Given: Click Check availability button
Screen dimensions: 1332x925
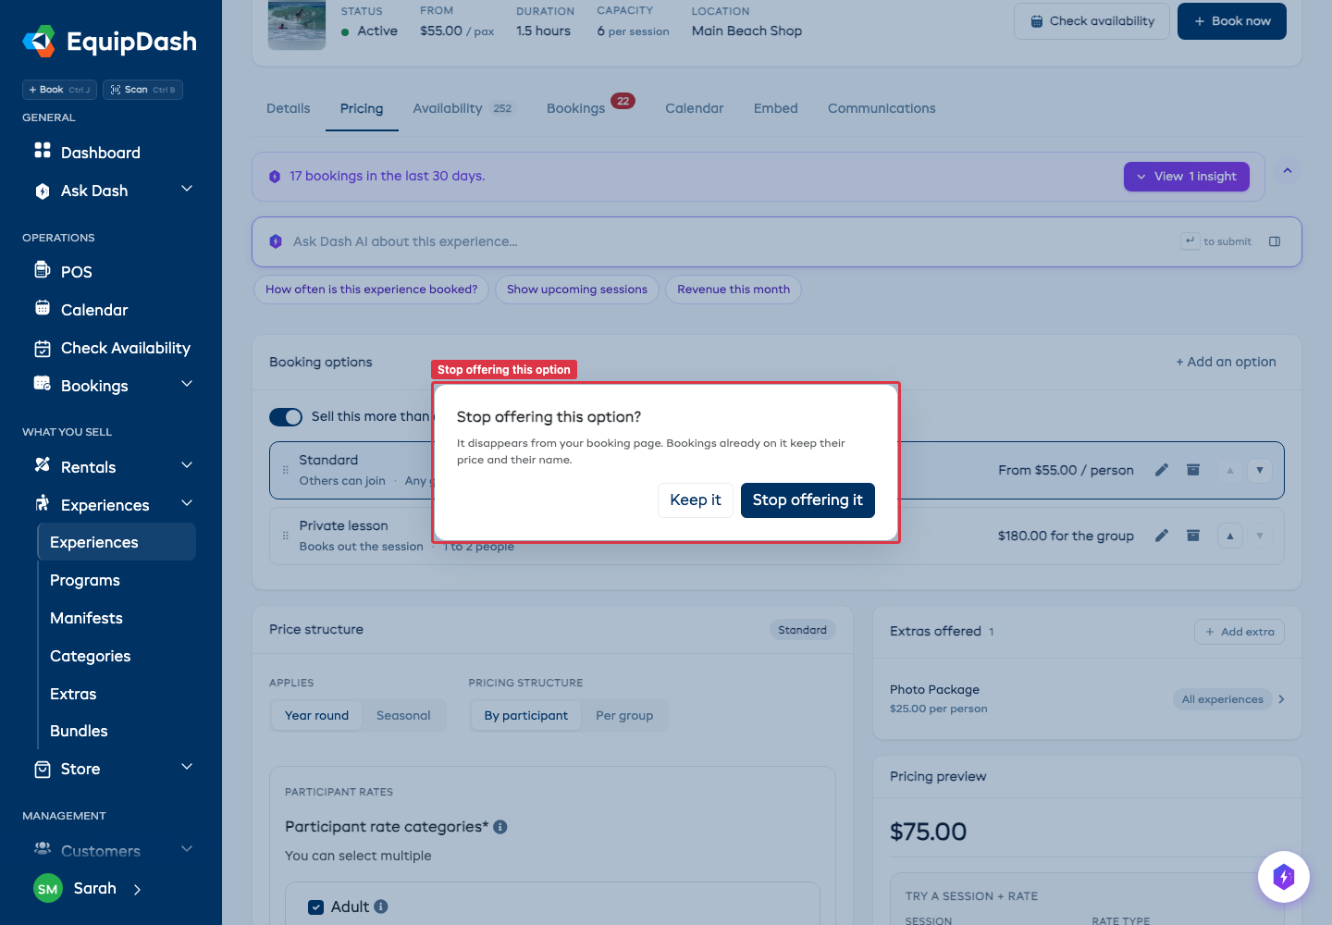Looking at the screenshot, I should [x=1092, y=21].
